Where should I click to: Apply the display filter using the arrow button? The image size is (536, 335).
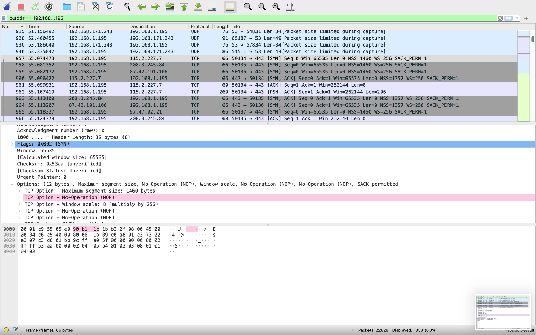point(509,18)
